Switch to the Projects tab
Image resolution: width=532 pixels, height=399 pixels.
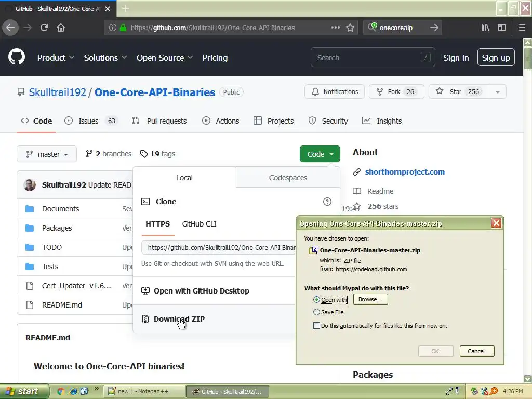[x=273, y=121]
